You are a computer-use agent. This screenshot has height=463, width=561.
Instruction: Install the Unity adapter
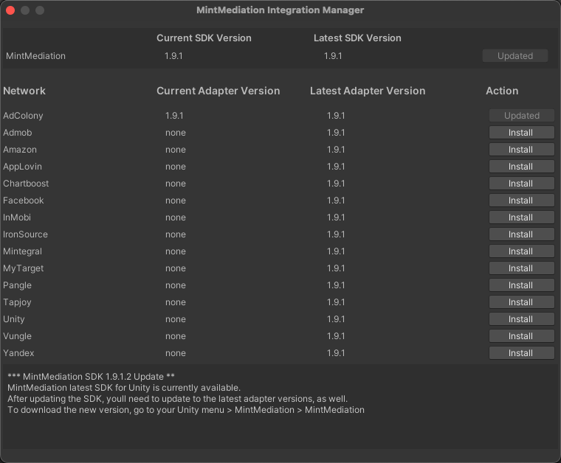click(x=521, y=319)
